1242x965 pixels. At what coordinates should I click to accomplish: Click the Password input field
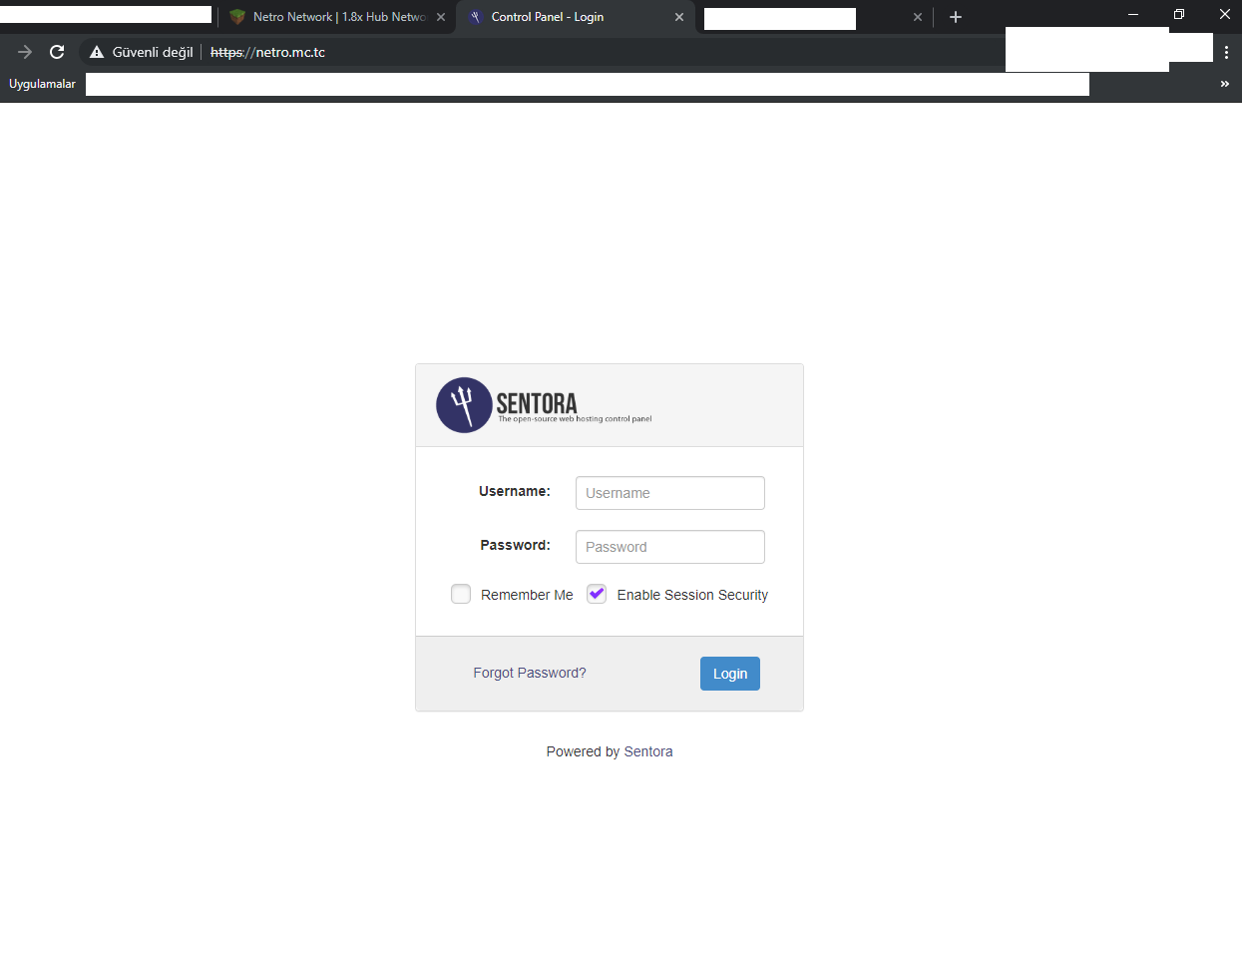tap(669, 547)
